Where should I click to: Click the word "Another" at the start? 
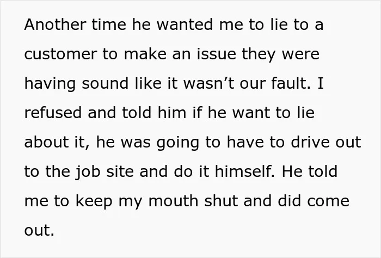(55, 24)
